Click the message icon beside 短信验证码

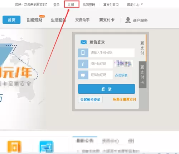[83, 75]
